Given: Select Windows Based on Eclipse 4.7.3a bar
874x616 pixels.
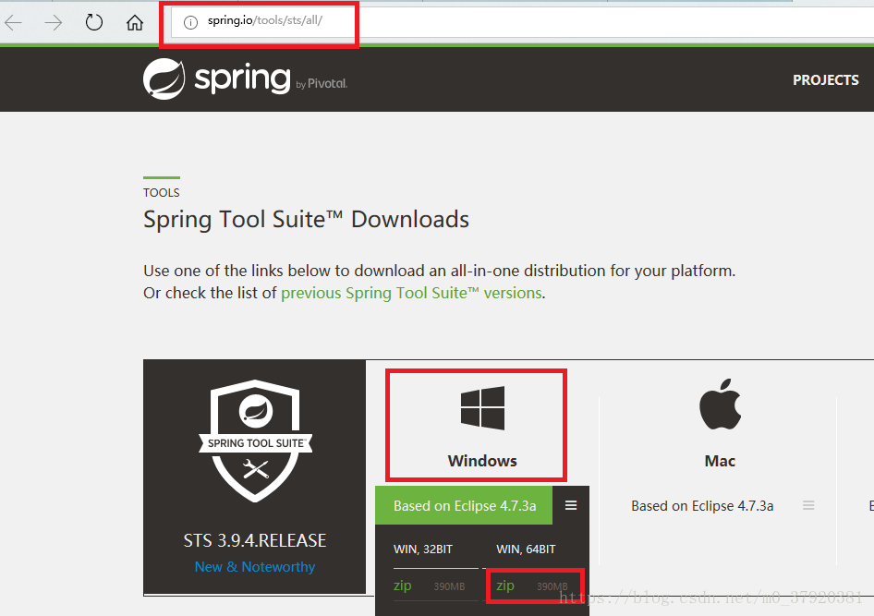Looking at the screenshot, I should point(464,506).
